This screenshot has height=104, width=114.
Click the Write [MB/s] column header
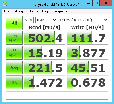tap(87, 27)
